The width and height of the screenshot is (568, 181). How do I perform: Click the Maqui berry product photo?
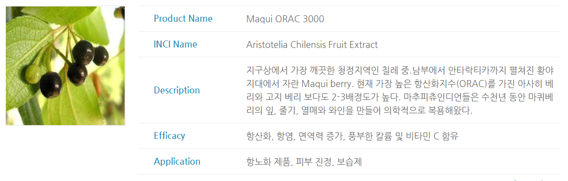[66, 66]
